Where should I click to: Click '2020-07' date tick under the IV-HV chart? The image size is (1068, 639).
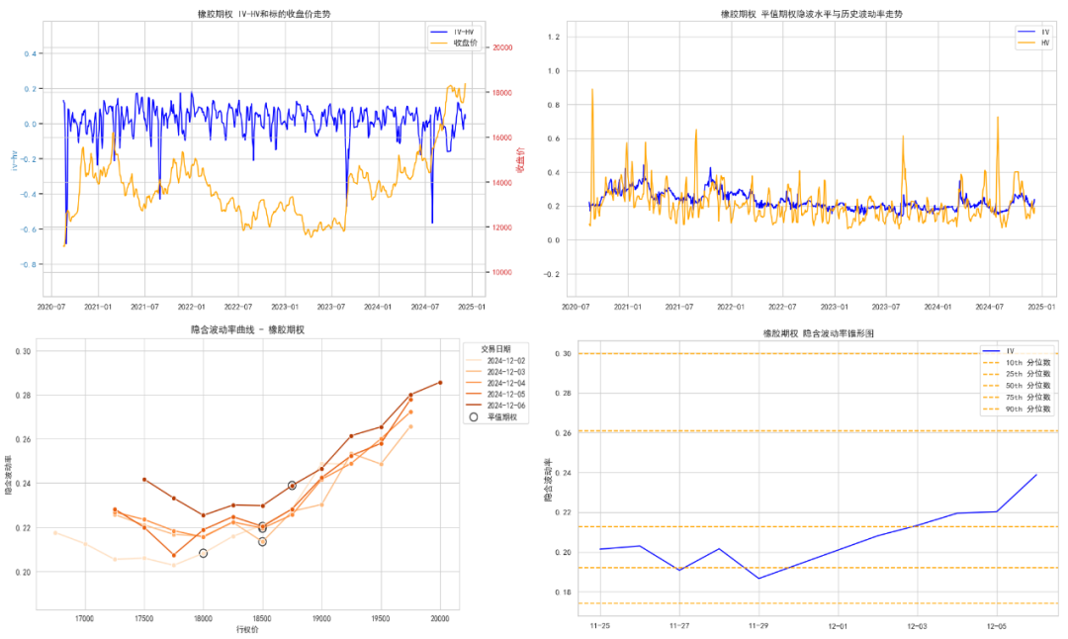pyautogui.click(x=51, y=308)
